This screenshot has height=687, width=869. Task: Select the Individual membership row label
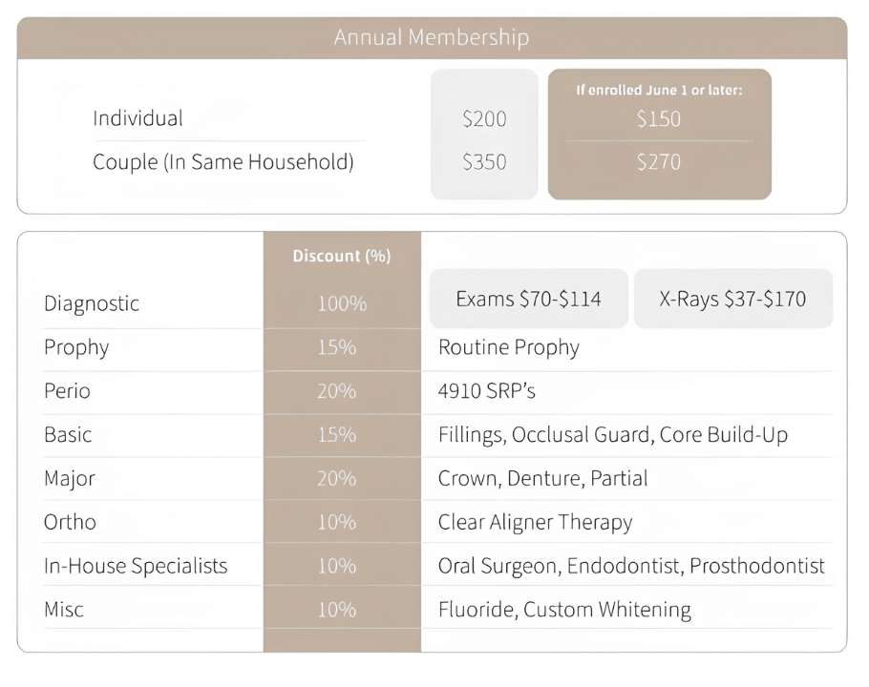coord(138,118)
